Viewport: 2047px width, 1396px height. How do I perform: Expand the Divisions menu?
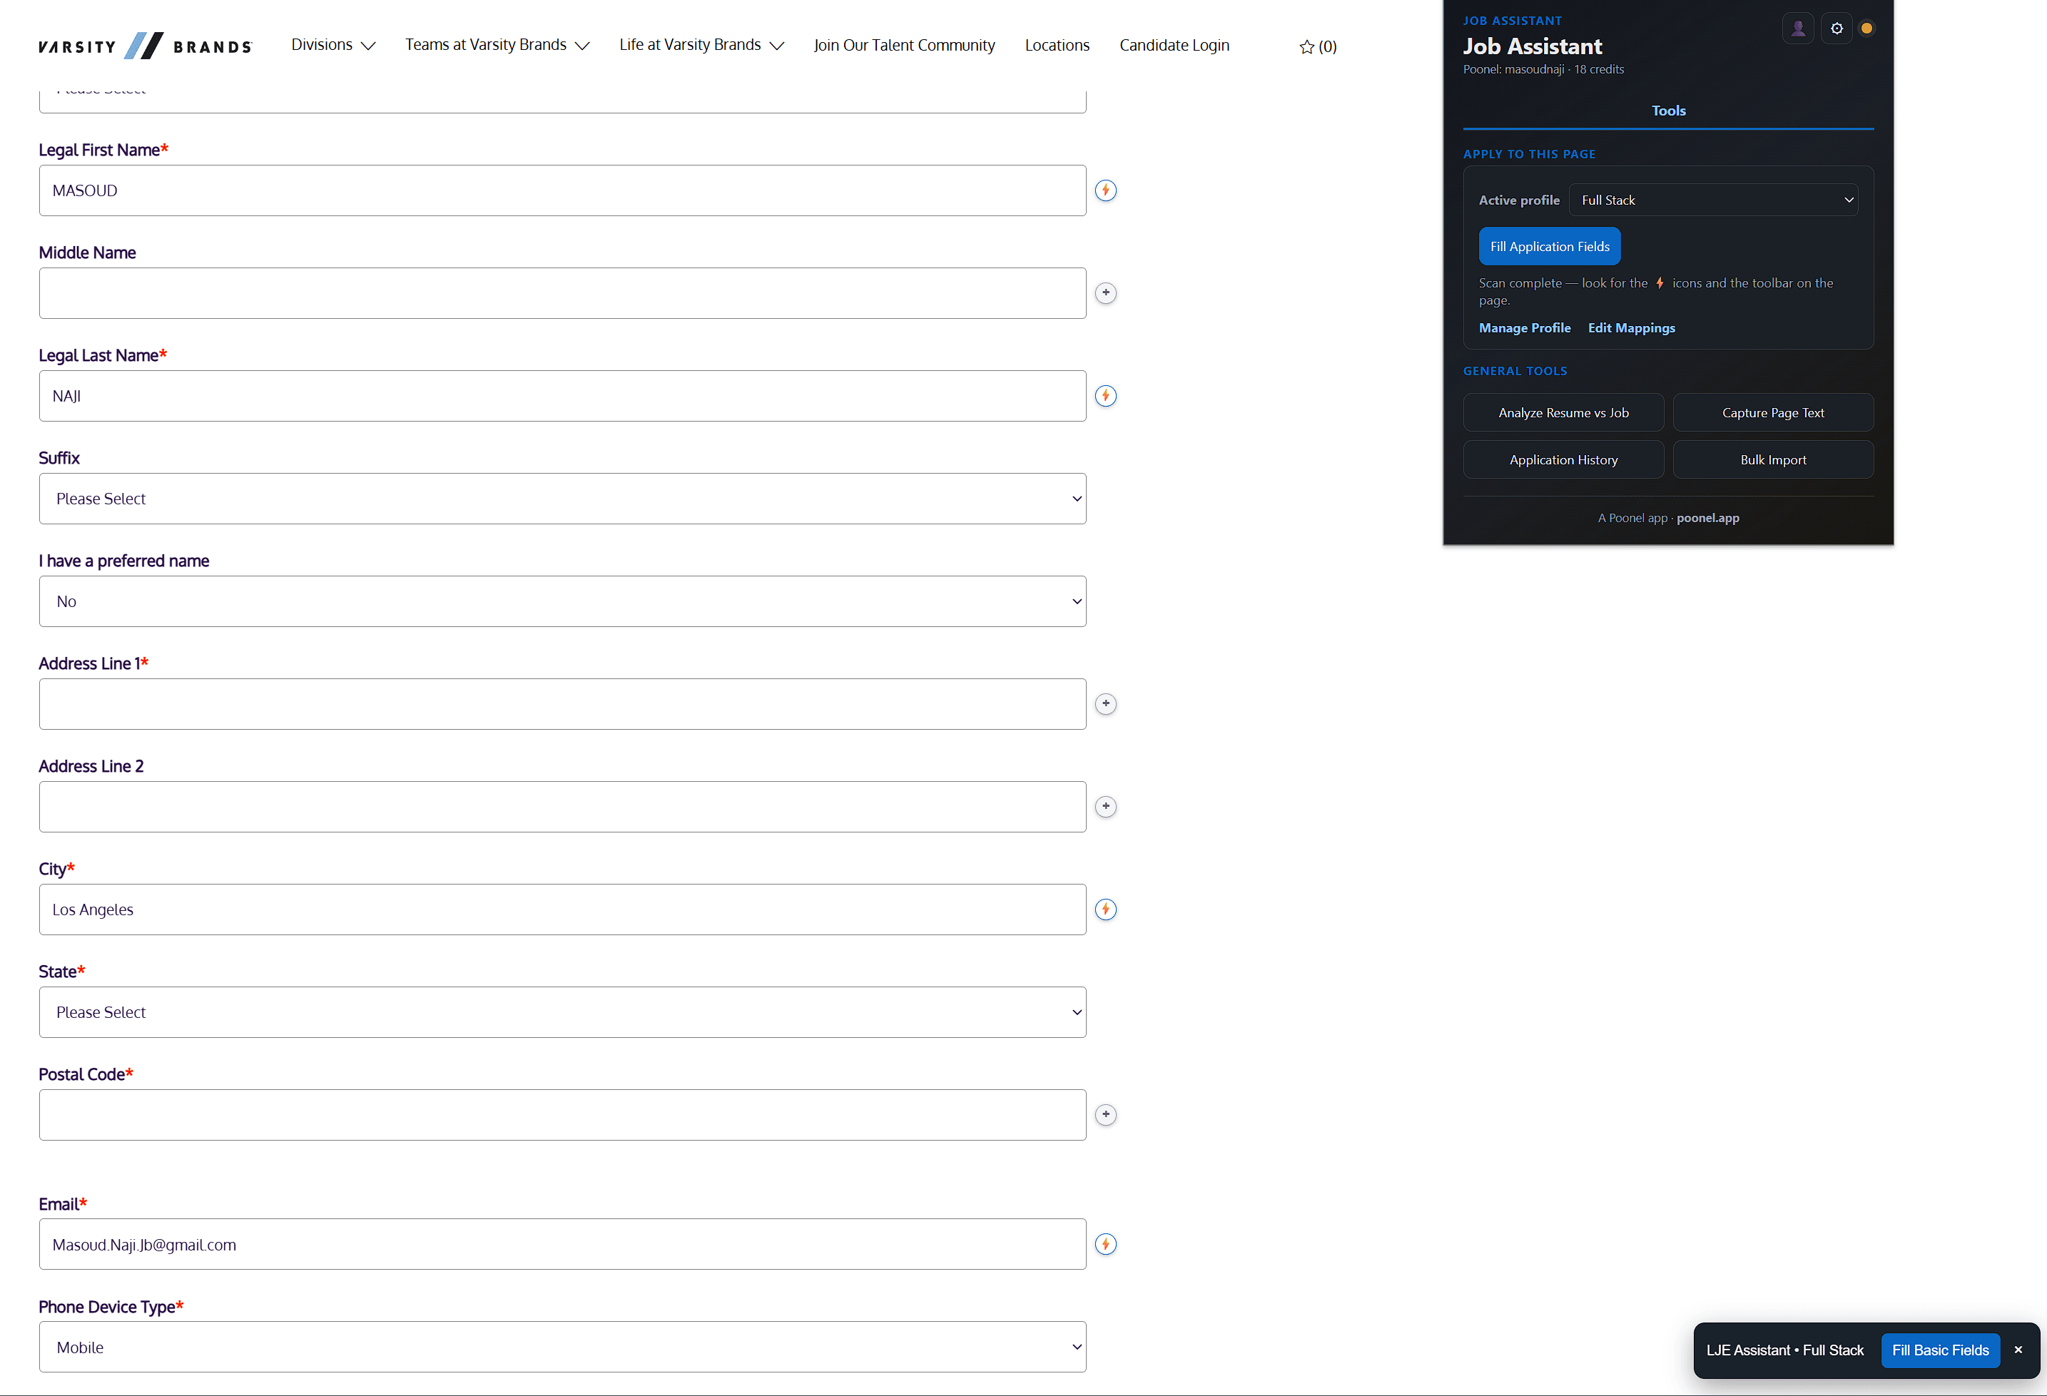(x=333, y=45)
